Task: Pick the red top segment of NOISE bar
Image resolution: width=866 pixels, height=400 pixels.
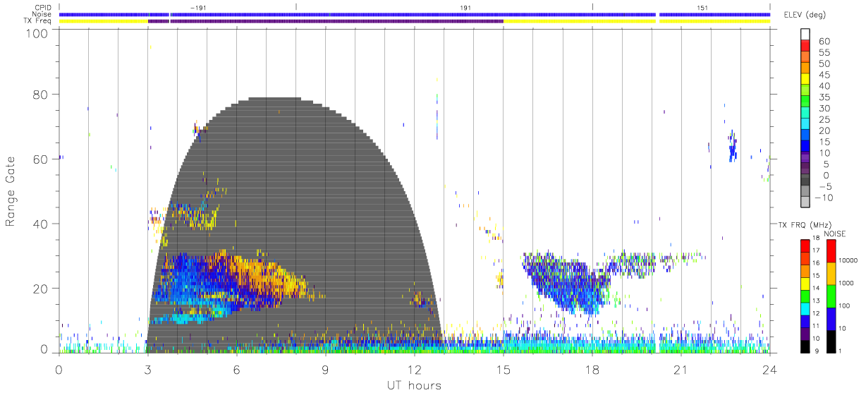Action: (831, 251)
